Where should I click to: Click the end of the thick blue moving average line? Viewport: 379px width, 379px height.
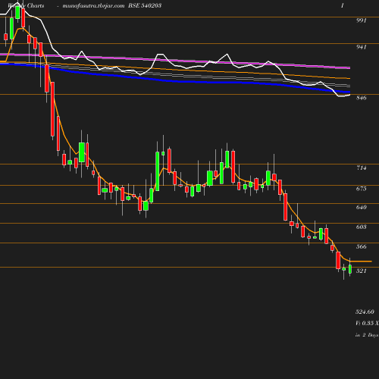coord(349,92)
